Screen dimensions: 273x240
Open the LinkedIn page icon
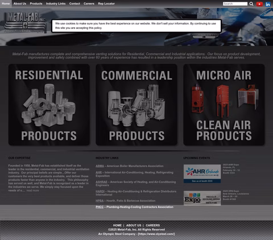[x=268, y=4]
